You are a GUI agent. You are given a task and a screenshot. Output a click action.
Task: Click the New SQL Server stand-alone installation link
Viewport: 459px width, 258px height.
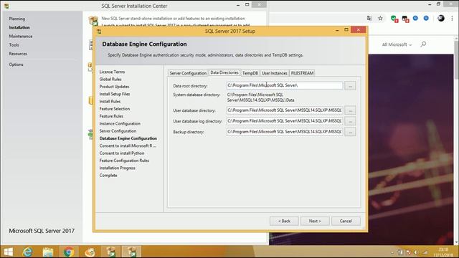[x=173, y=19]
